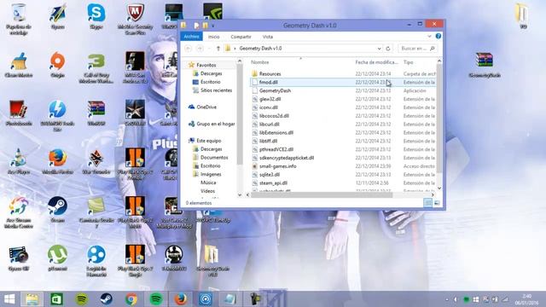
Task: Open the Recycle Bin desktop icon
Action: (19, 19)
